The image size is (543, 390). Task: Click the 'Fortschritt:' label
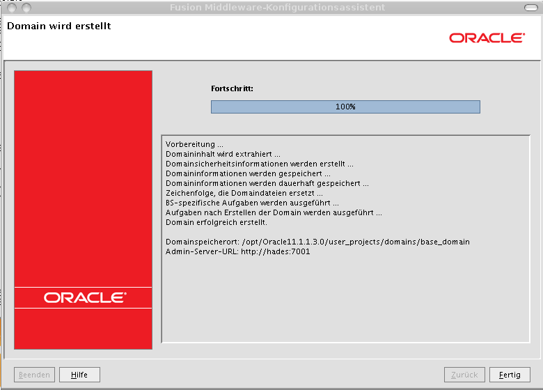click(232, 88)
